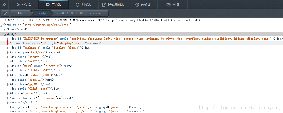
Task: Switch to the 控制台 tab
Action: click(x=24, y=5)
